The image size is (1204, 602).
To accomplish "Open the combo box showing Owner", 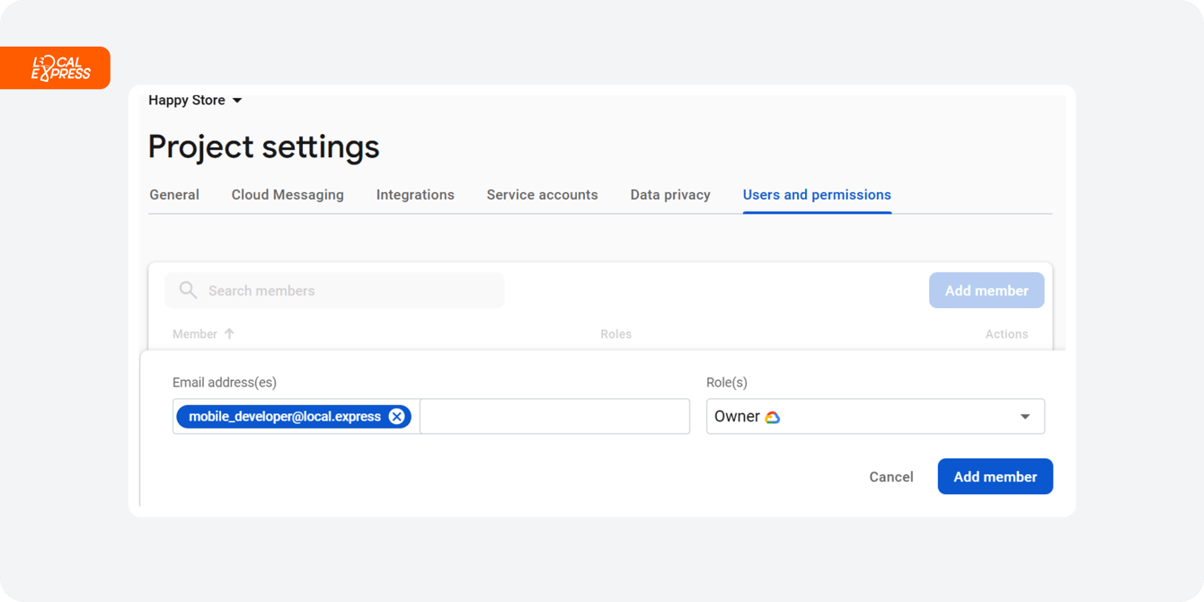I will pyautogui.click(x=875, y=416).
